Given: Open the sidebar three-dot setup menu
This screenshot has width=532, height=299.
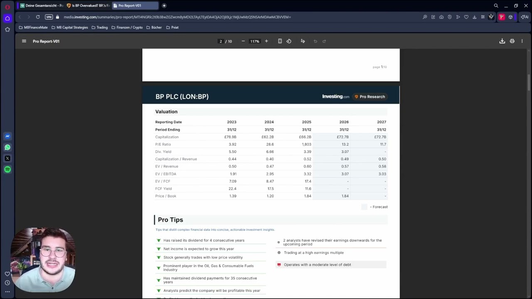Looking at the screenshot, I should pyautogui.click(x=7, y=292).
